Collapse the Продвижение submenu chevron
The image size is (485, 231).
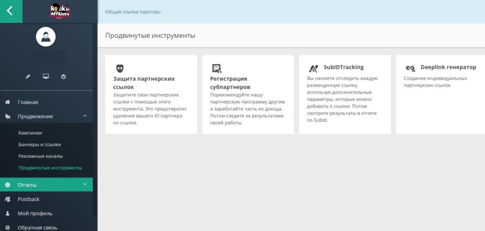(x=85, y=116)
